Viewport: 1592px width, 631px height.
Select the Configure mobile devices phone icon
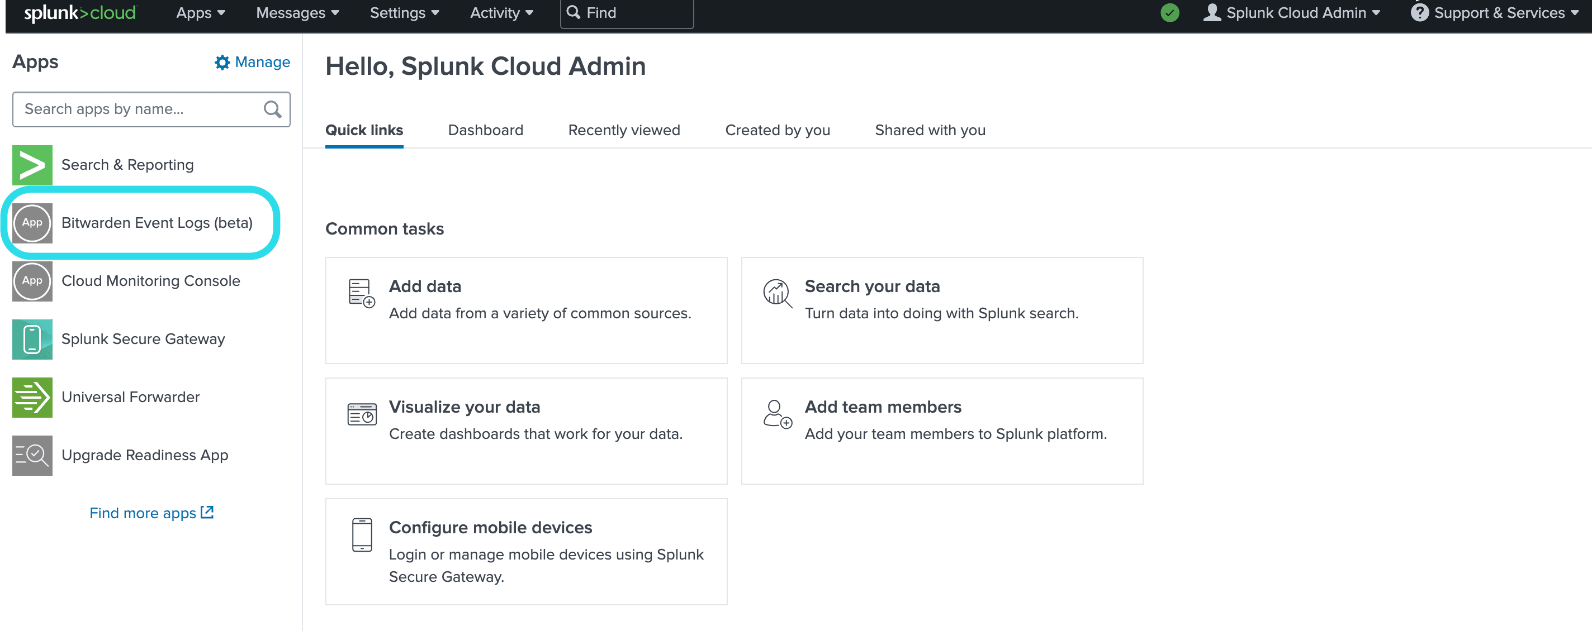coord(361,535)
